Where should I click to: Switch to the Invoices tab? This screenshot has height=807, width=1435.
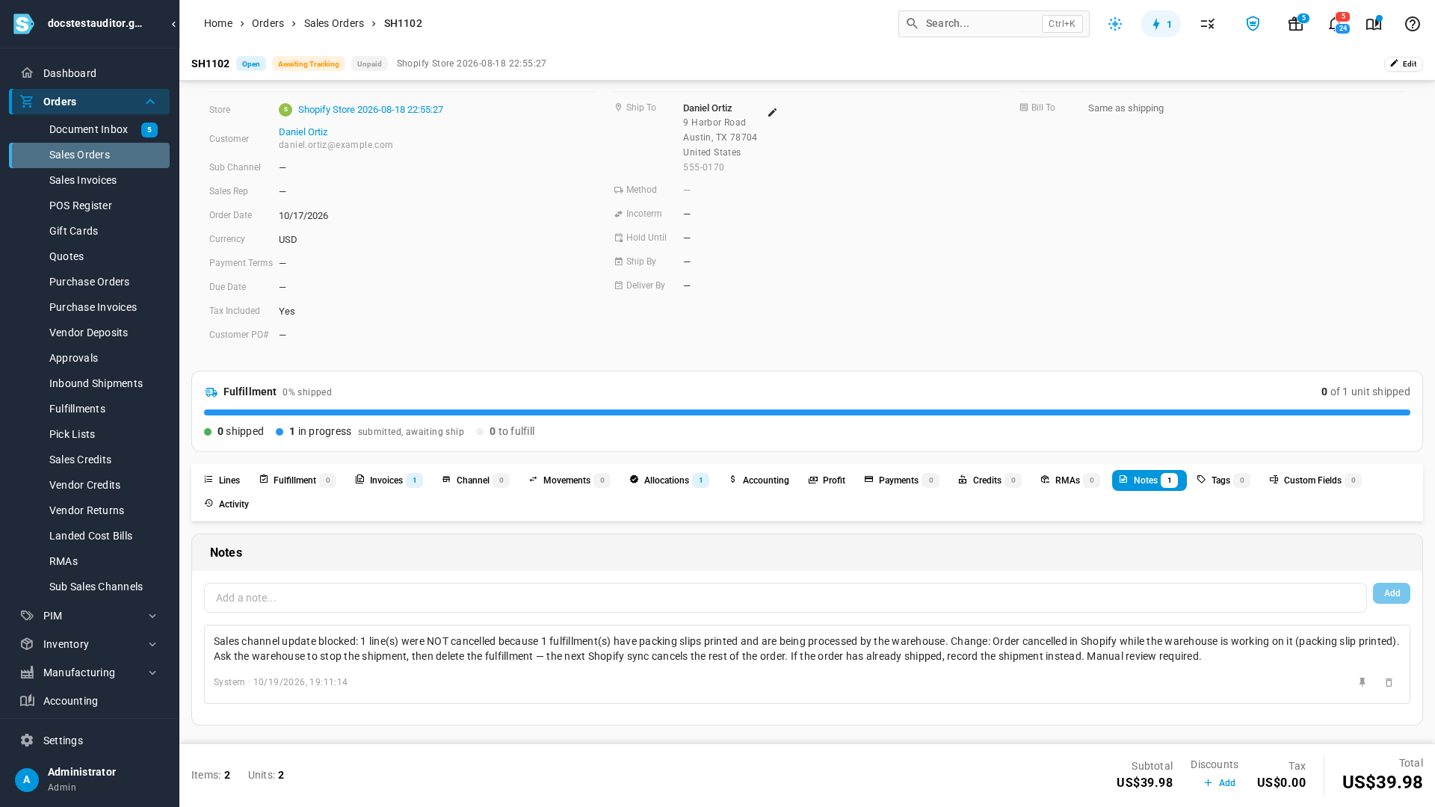(389, 480)
